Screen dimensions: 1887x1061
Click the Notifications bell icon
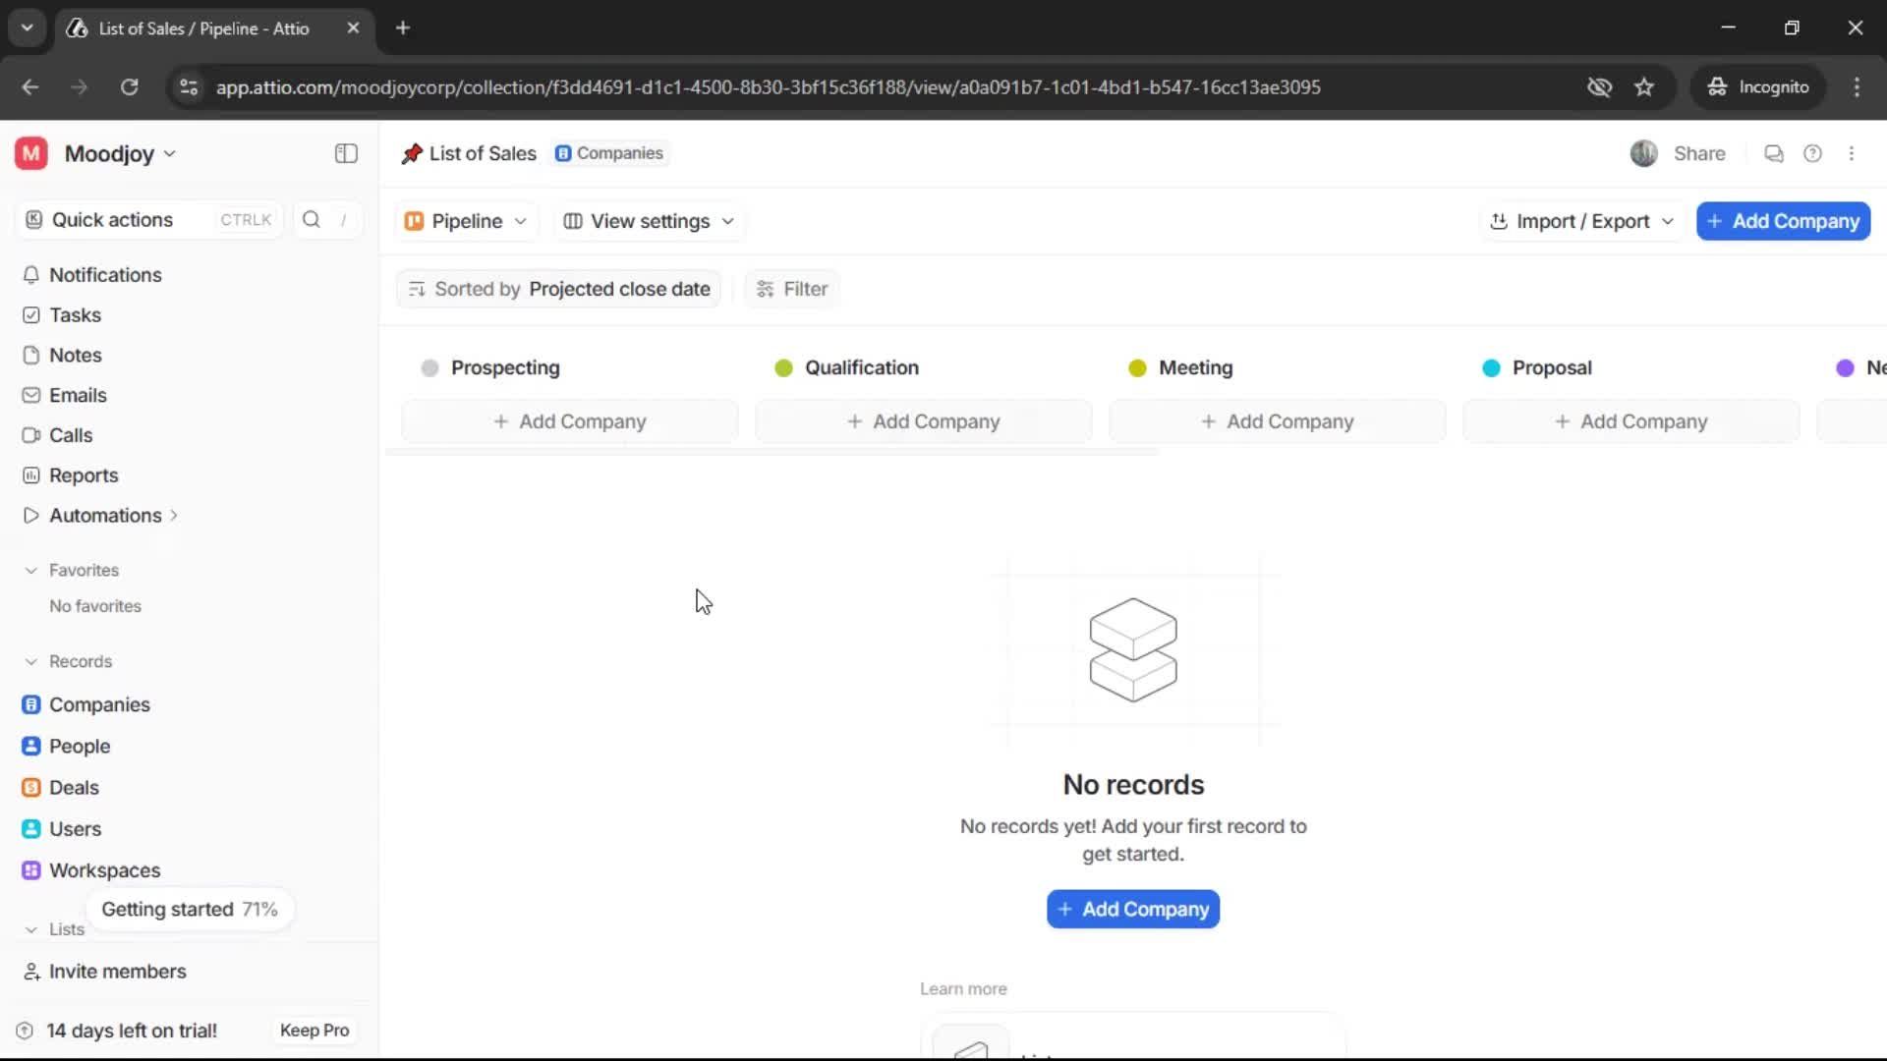point(31,275)
